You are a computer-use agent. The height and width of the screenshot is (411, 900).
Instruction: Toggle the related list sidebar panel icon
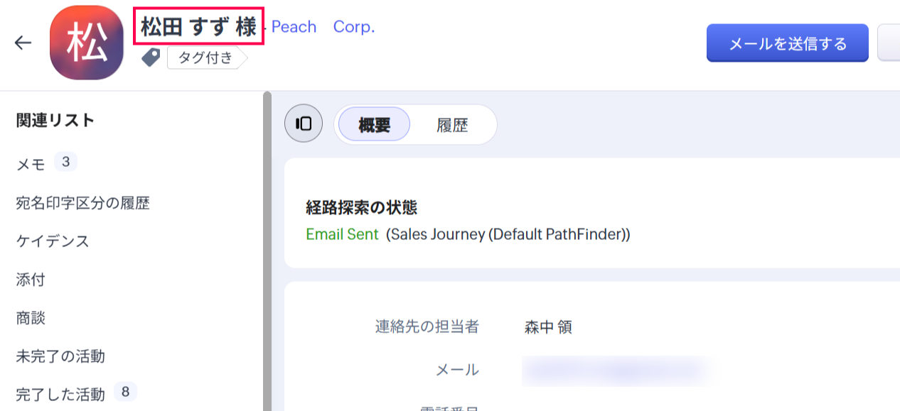tap(304, 124)
